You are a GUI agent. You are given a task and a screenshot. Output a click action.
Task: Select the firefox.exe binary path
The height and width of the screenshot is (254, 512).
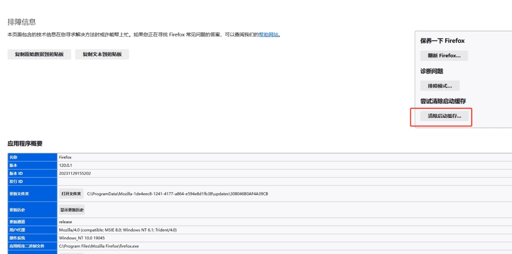(x=99, y=246)
